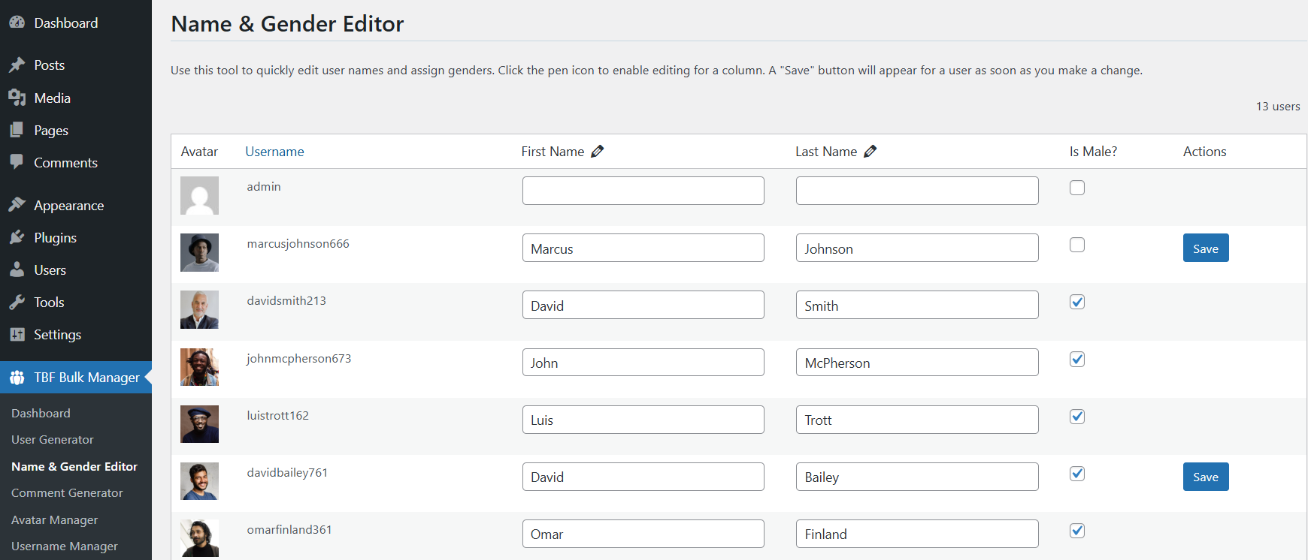Open Comment Generator in the sidebar

click(x=67, y=493)
